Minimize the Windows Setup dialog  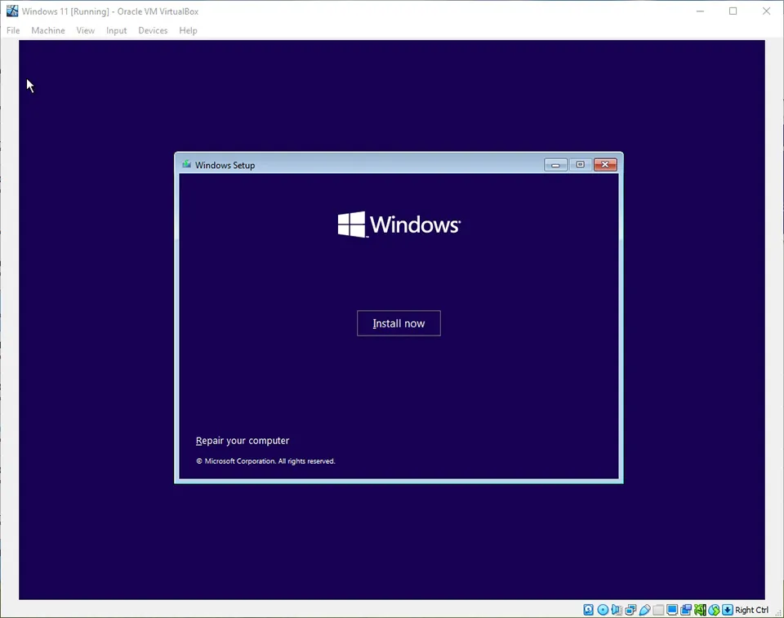tap(555, 164)
